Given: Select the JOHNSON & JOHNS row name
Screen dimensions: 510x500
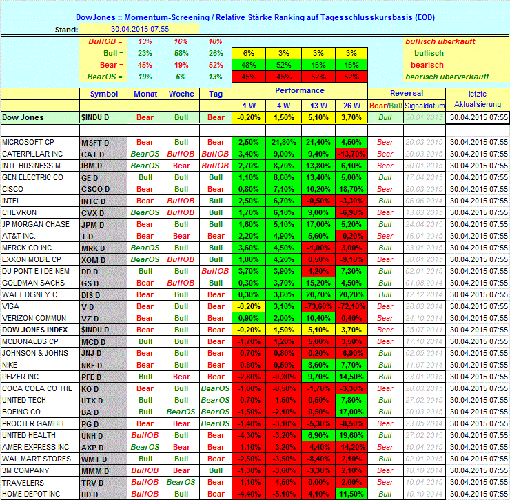Looking at the screenshot, I should point(35,353).
